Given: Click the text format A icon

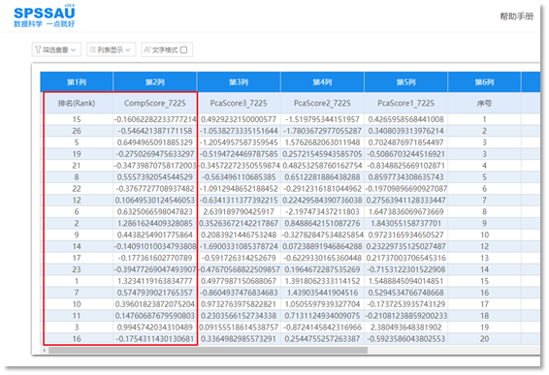Looking at the screenshot, I should (147, 49).
